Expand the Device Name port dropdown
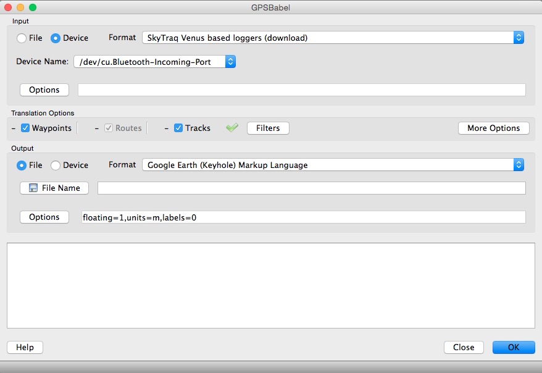The image size is (542, 373). point(154,62)
